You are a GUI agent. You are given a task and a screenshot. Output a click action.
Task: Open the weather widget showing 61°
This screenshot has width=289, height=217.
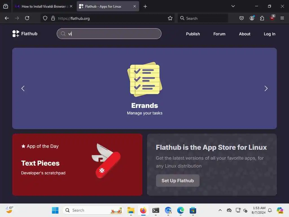[9, 210]
